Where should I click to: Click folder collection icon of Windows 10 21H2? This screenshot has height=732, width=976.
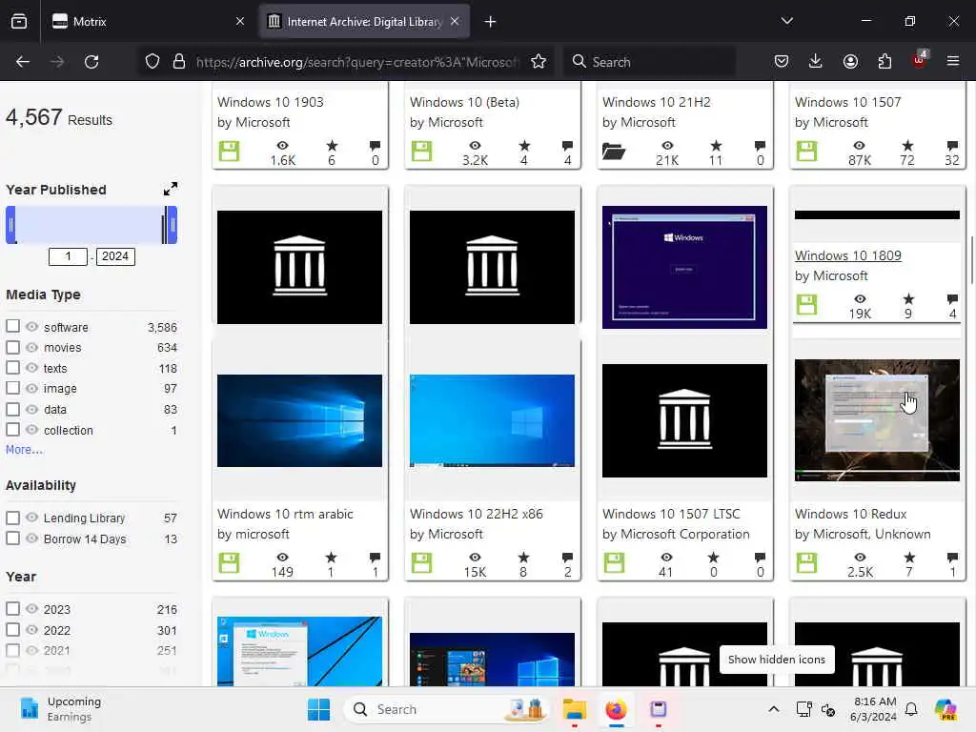click(614, 152)
